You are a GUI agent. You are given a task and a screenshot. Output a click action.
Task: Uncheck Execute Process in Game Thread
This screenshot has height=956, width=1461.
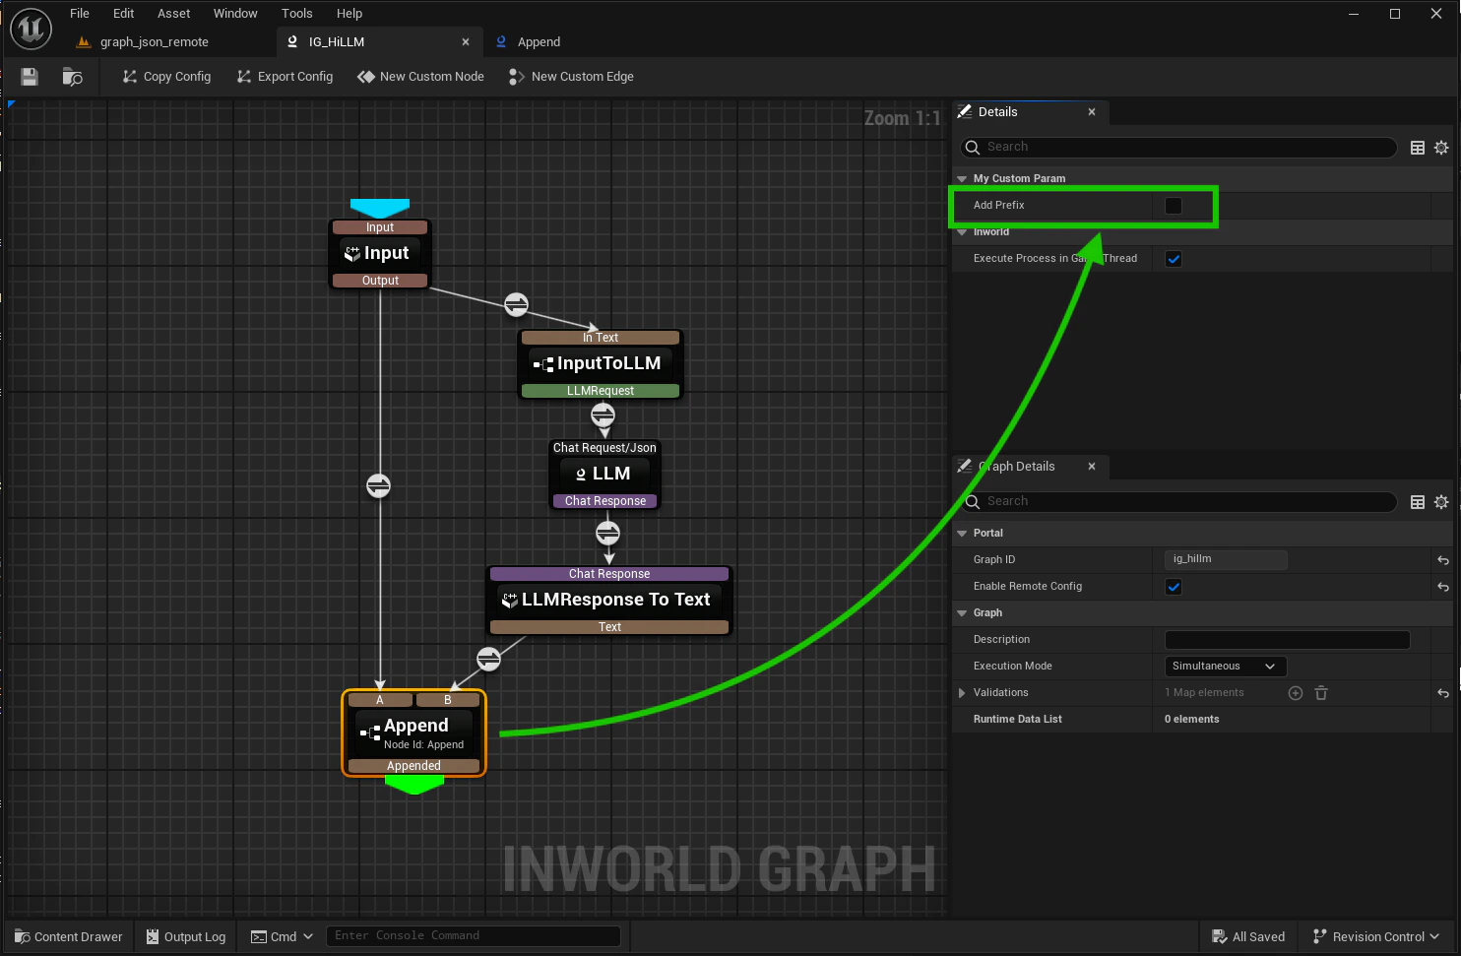coord(1174,259)
